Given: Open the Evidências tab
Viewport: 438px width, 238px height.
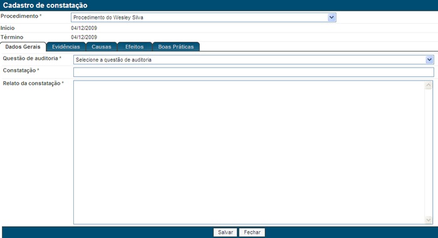Looking at the screenshot, I should [x=66, y=47].
